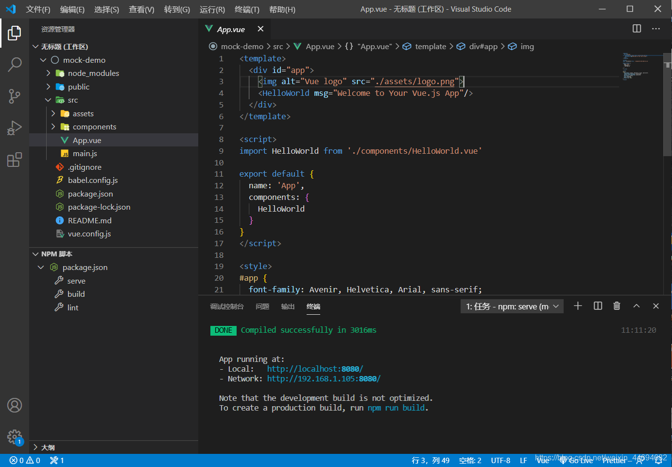Image resolution: width=672 pixels, height=467 pixels.
Task: Click 行 3, 列 49 cursor position
Action: 431,460
